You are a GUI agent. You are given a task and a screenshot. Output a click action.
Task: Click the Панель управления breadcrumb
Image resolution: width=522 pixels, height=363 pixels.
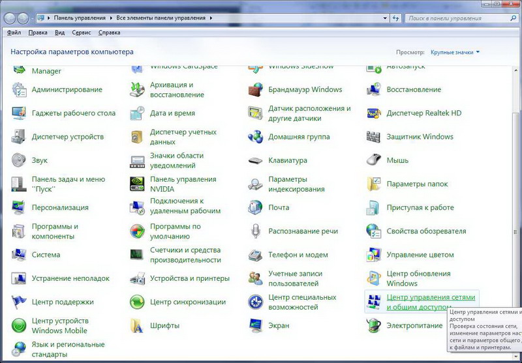tap(80, 18)
